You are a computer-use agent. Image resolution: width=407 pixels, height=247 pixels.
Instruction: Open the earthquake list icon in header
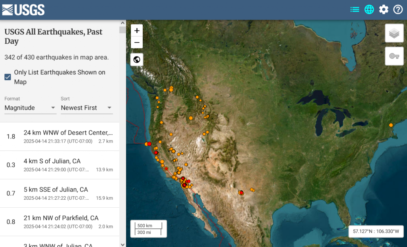coord(355,10)
